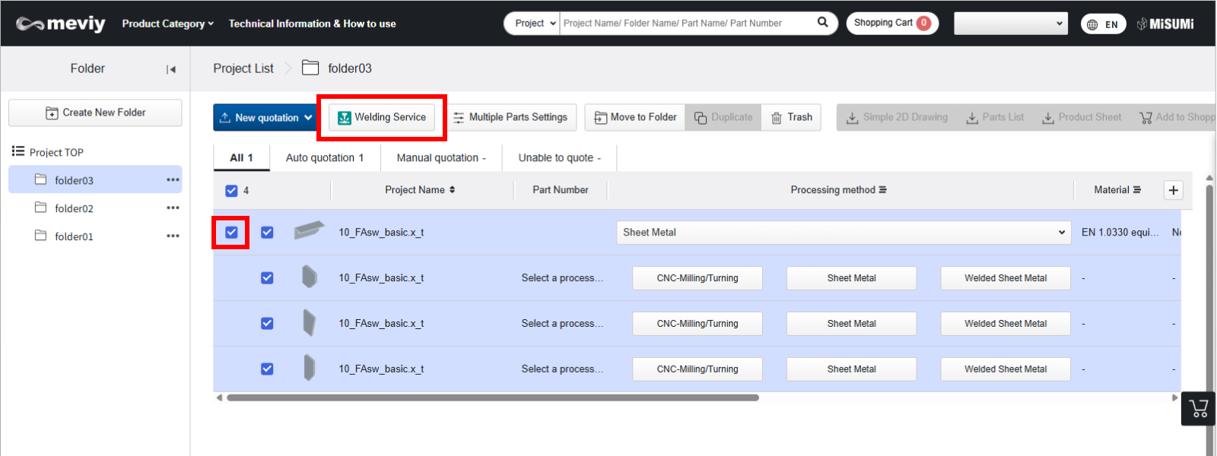Open the Shopping Cart button in header
1217x456 pixels.
(x=892, y=23)
